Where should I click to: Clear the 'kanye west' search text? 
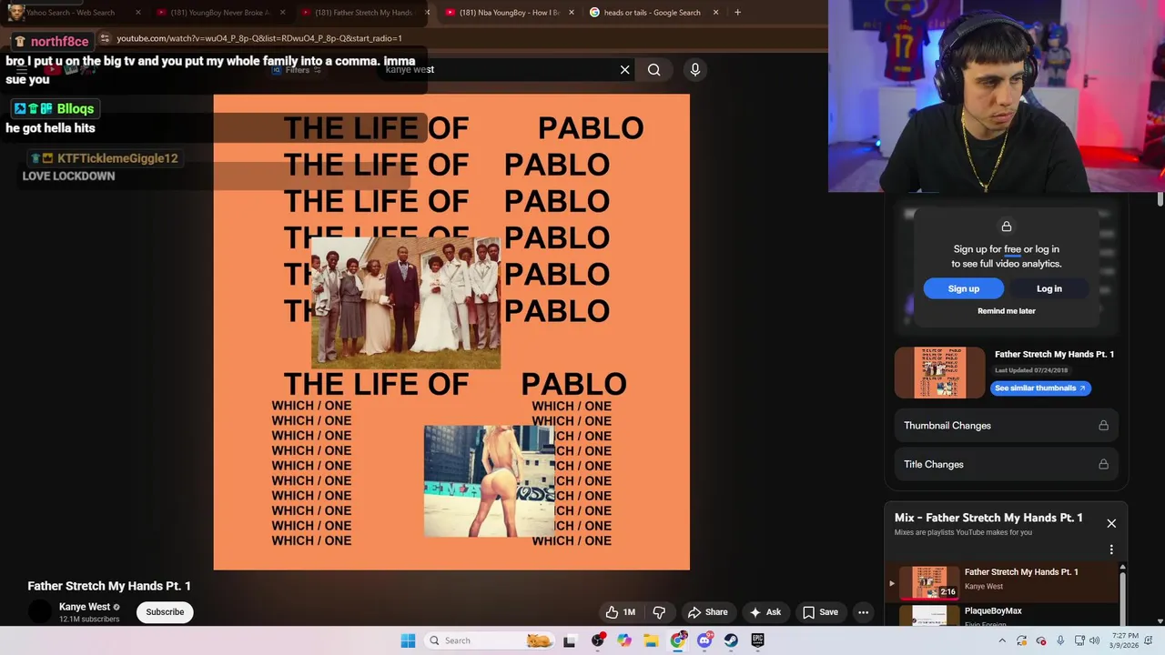pos(624,70)
